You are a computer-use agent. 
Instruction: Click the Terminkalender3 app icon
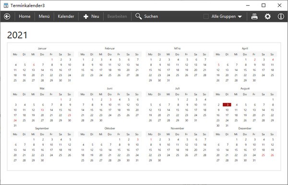tap(6, 5)
